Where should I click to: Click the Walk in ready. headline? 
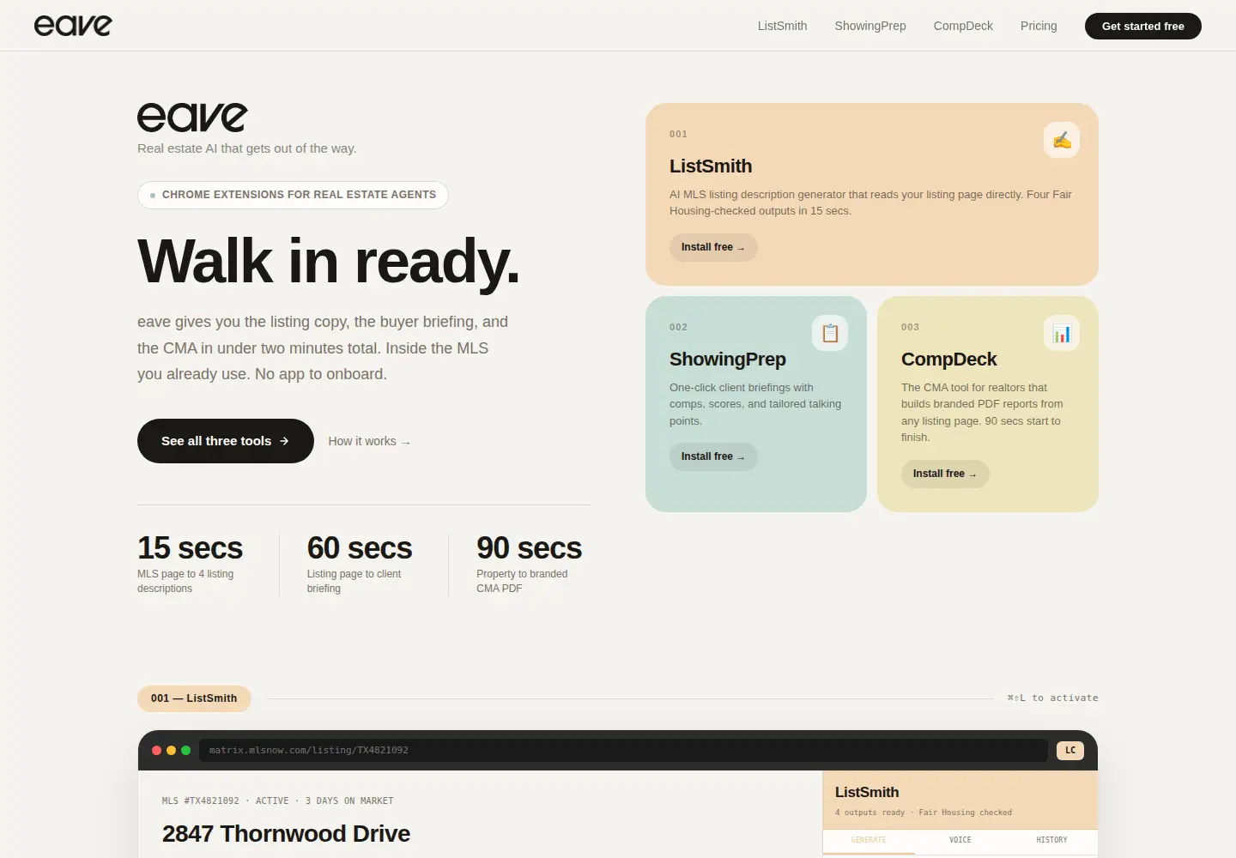[329, 261]
